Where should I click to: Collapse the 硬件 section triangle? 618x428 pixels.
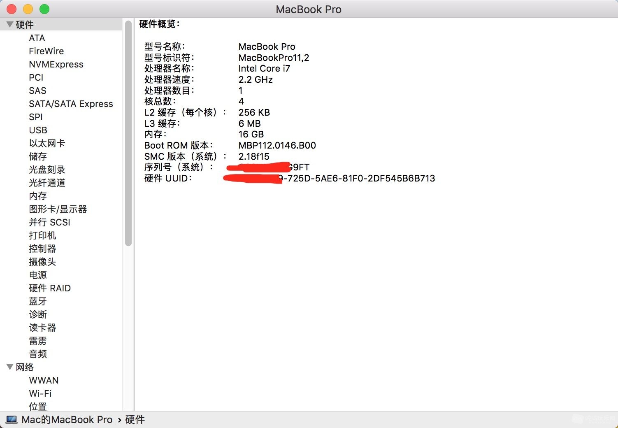[10, 24]
